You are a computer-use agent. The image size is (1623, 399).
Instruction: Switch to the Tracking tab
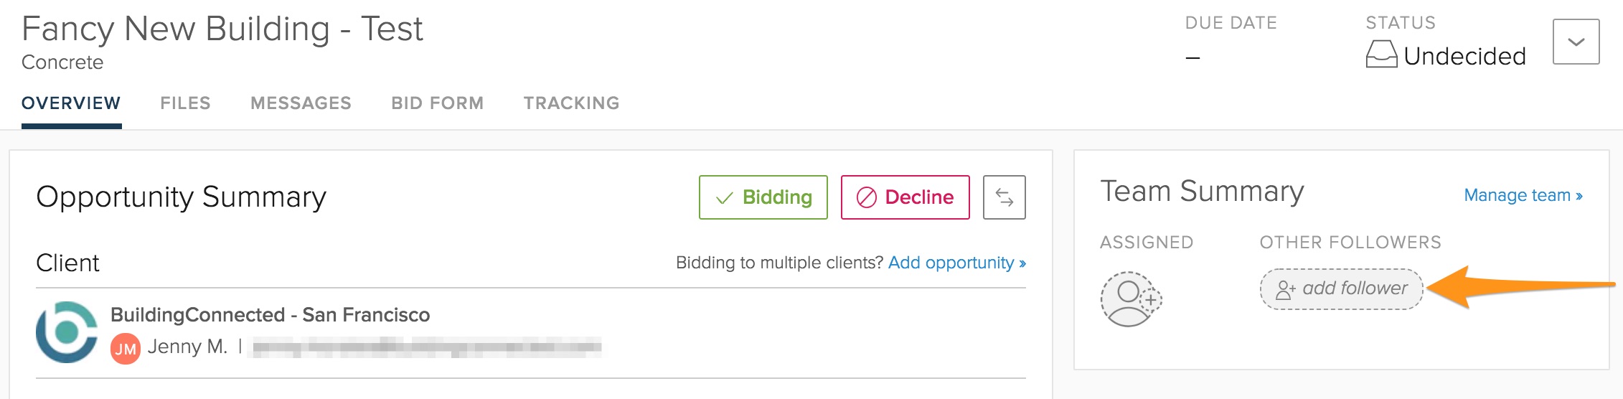[571, 103]
